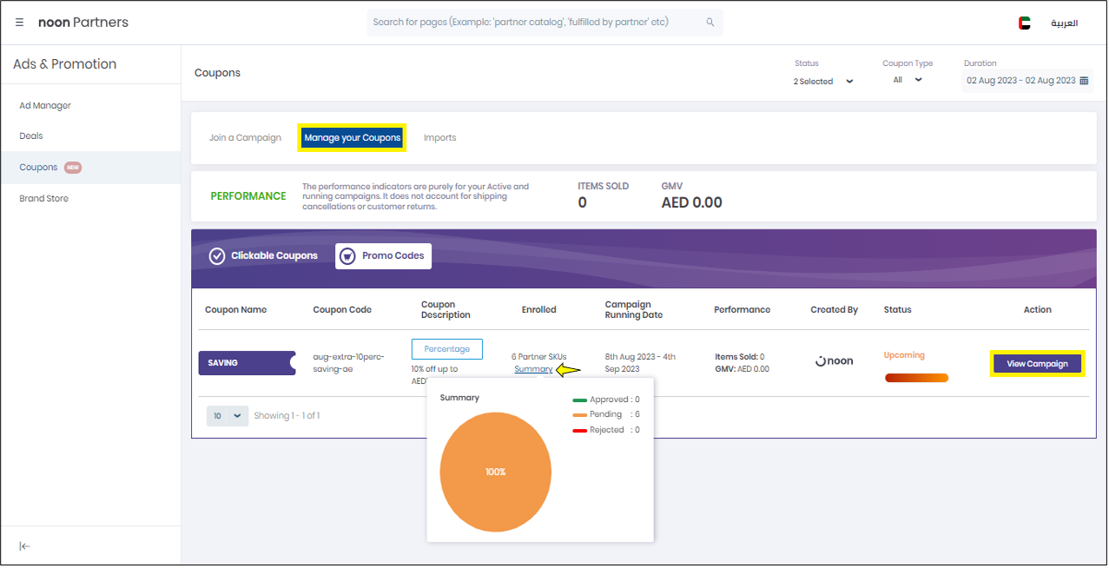Click the orange Pending legend swatch
The height and width of the screenshot is (568, 1109).
[x=579, y=415]
